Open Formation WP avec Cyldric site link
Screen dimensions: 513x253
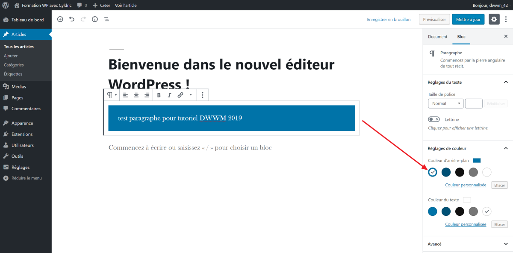click(x=42, y=5)
